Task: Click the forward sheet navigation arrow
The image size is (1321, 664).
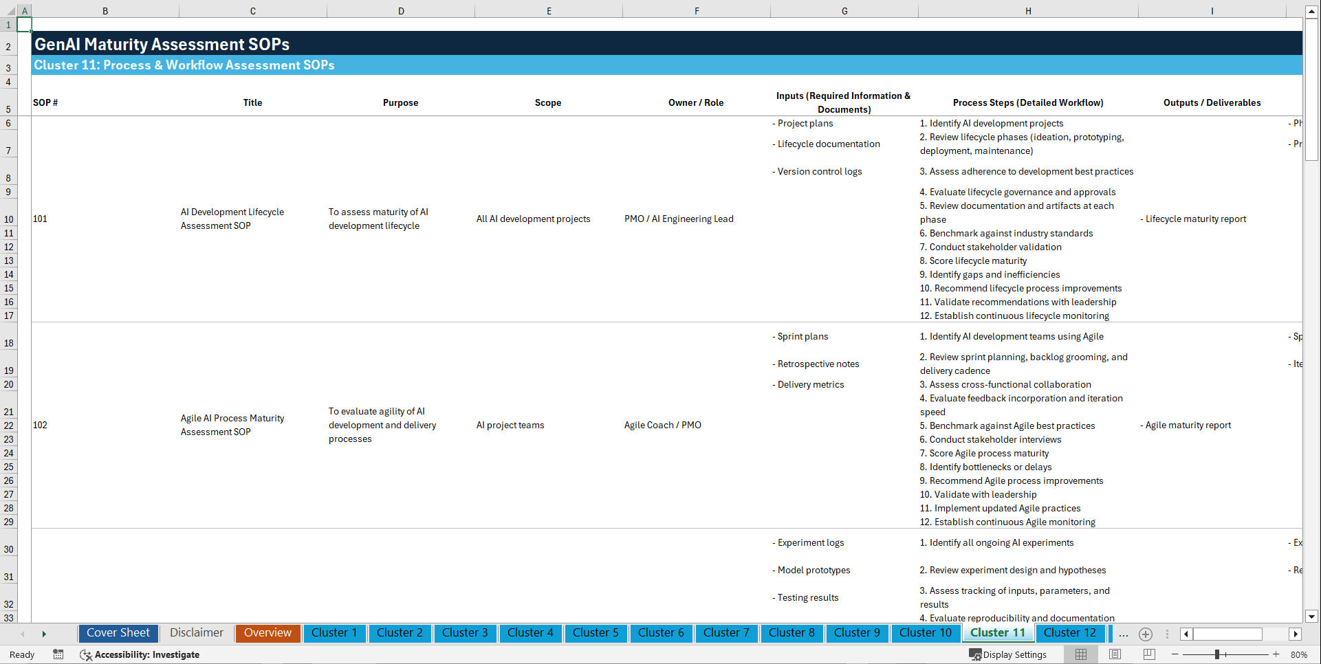Action: pos(44,634)
